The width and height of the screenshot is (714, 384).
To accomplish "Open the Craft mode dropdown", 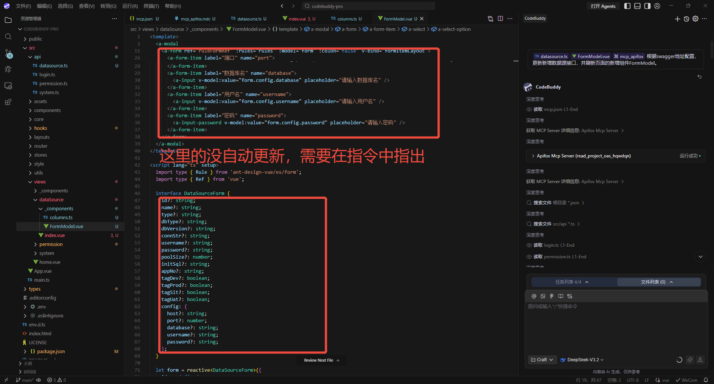I will pyautogui.click(x=542, y=359).
